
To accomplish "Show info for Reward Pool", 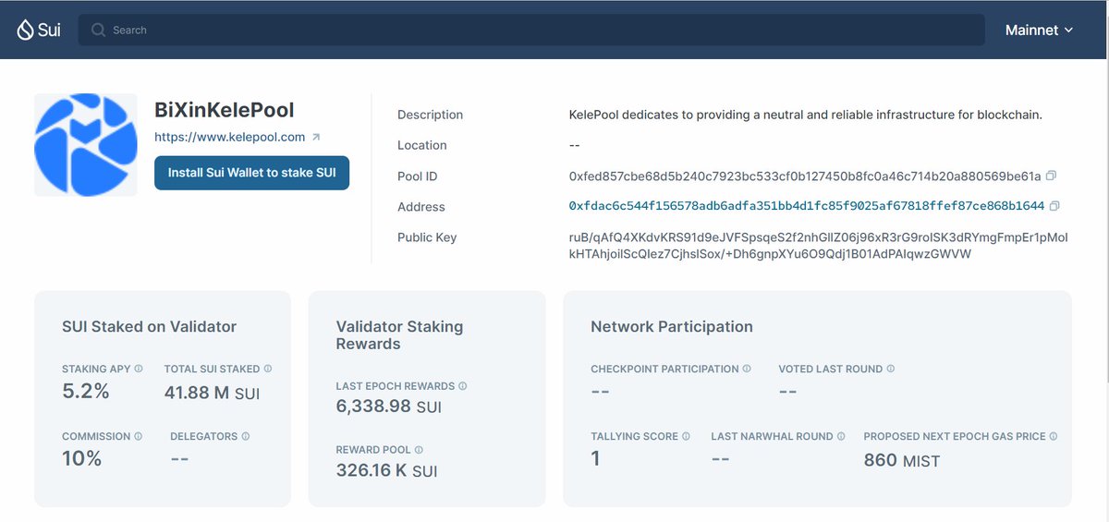I will pos(419,450).
